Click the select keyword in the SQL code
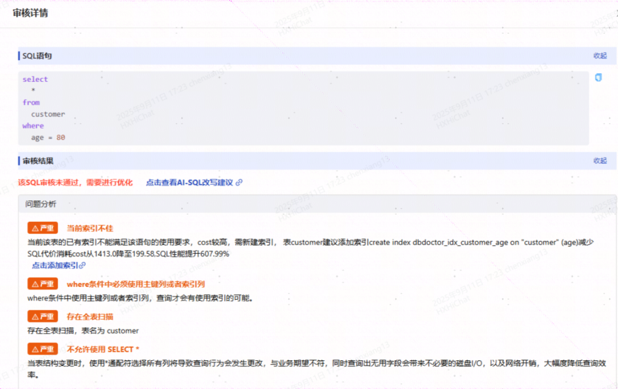The height and width of the screenshot is (389, 618). point(35,79)
